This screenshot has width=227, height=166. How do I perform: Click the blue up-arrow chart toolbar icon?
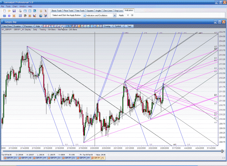coord(95,26)
